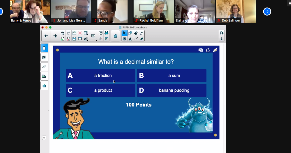Click the toolbar alignment bars icon
Screen dimensions: 291x153
[x=106, y=39]
